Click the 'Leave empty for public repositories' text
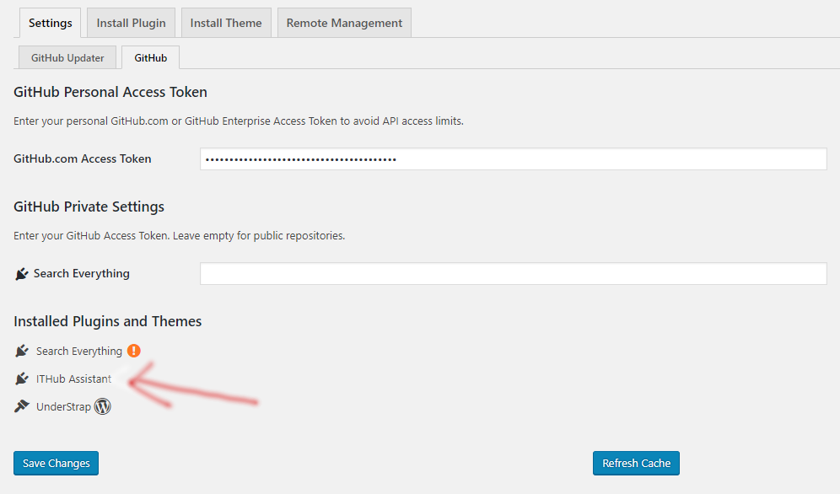840x494 pixels. point(259,235)
